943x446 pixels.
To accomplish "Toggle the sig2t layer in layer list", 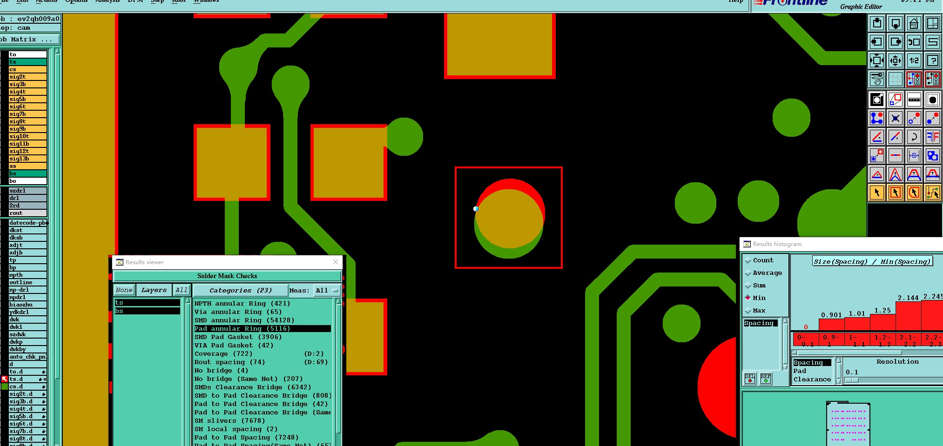I will tap(27, 77).
